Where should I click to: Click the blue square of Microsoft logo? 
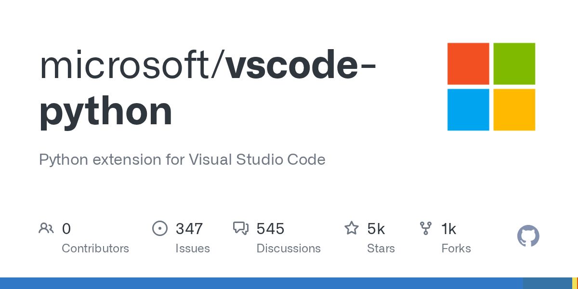[x=468, y=109]
